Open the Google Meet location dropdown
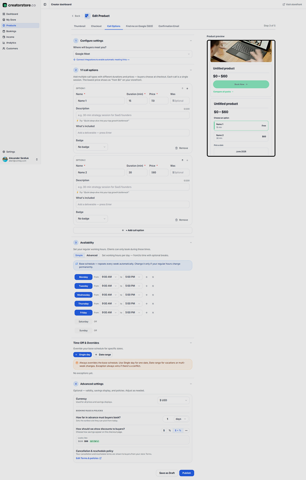Image resolution: width=306 pixels, height=480 pixels. point(133,54)
